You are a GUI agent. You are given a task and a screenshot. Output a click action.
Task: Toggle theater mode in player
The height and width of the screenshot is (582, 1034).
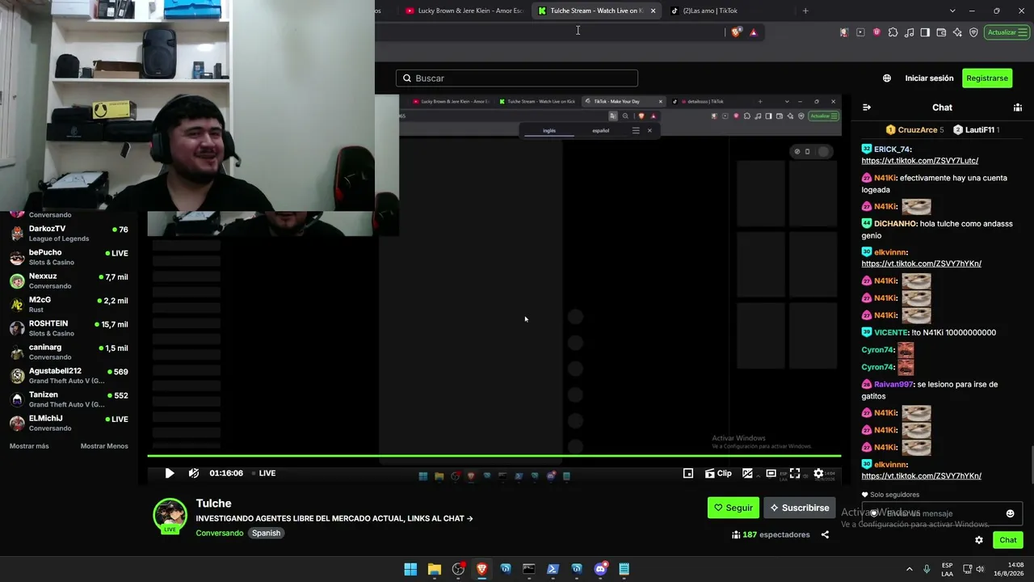click(x=771, y=474)
